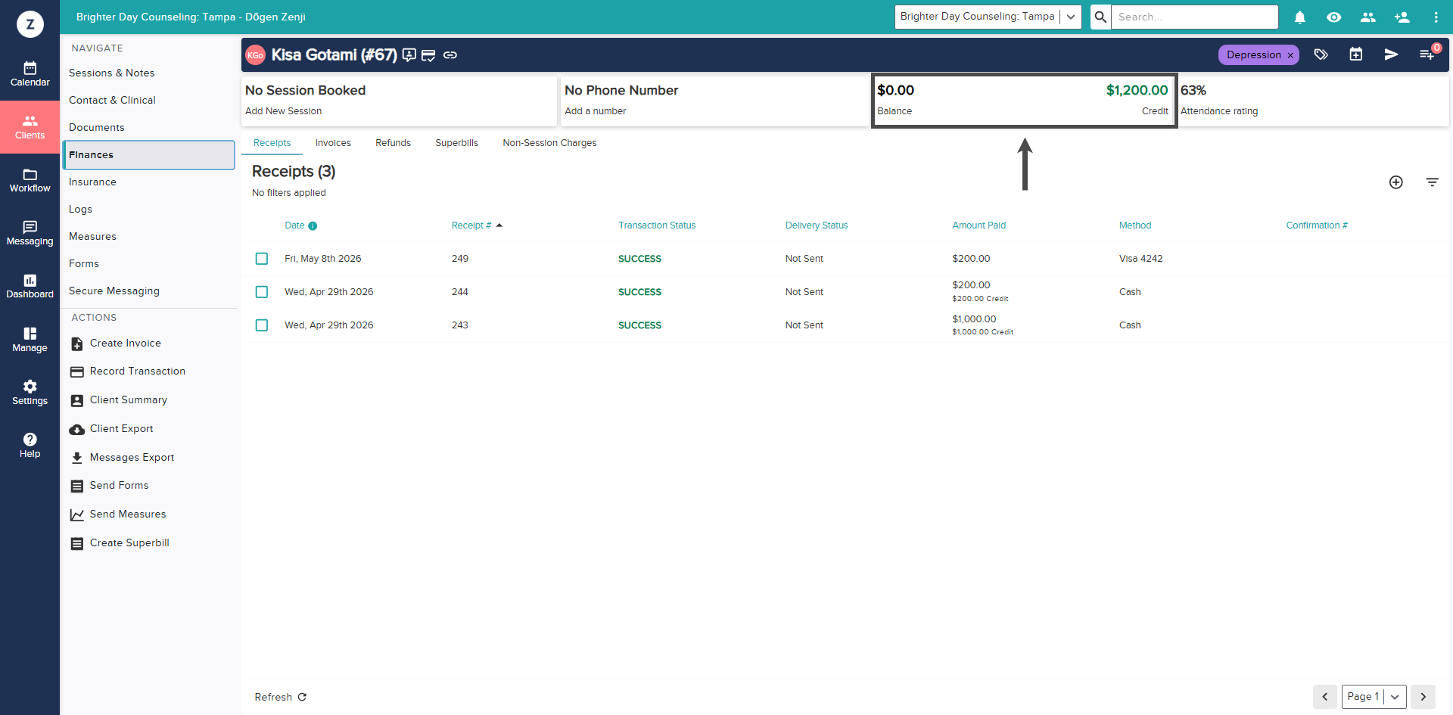Click the Client Export action
This screenshot has width=1453, height=715.
point(111,429)
